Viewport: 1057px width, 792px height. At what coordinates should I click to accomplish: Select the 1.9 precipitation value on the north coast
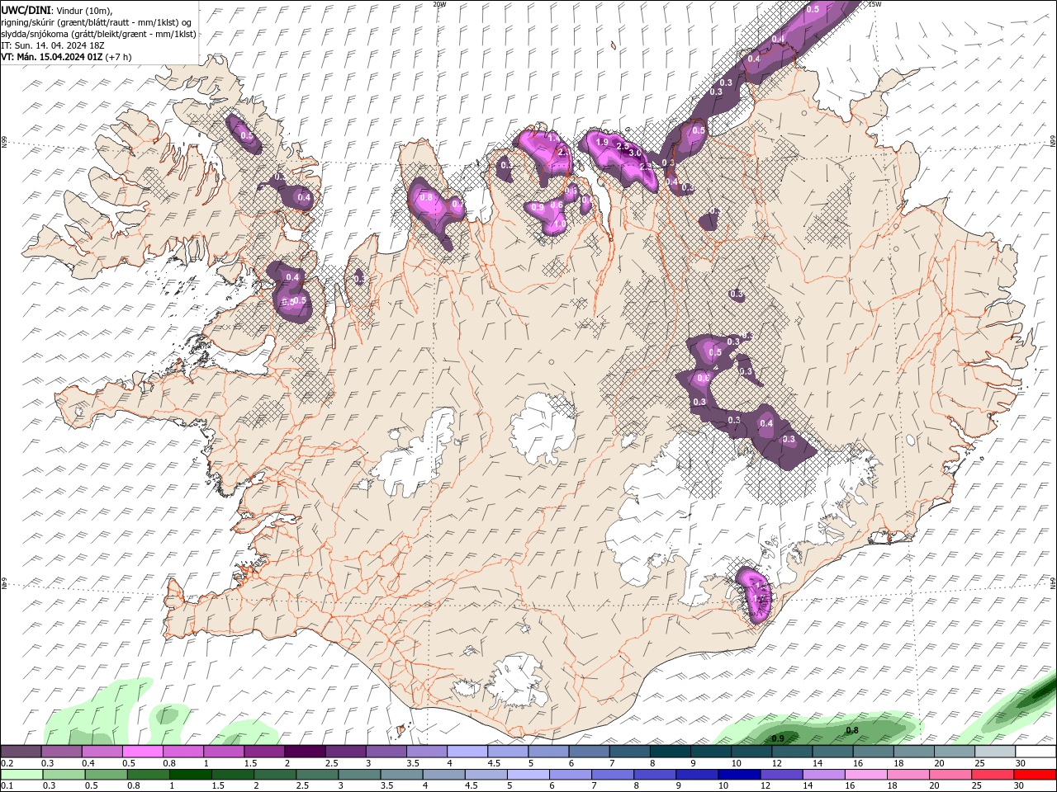[602, 143]
